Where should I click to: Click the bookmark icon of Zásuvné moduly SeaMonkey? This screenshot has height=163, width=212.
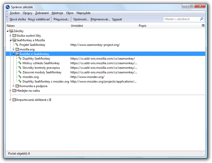point(20,72)
